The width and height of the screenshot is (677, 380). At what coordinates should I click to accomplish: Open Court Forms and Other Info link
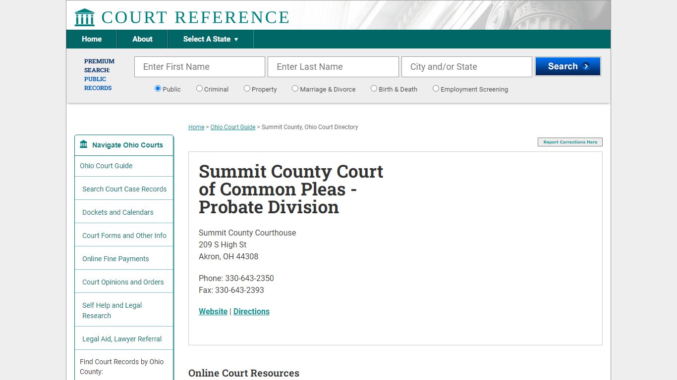(x=124, y=236)
